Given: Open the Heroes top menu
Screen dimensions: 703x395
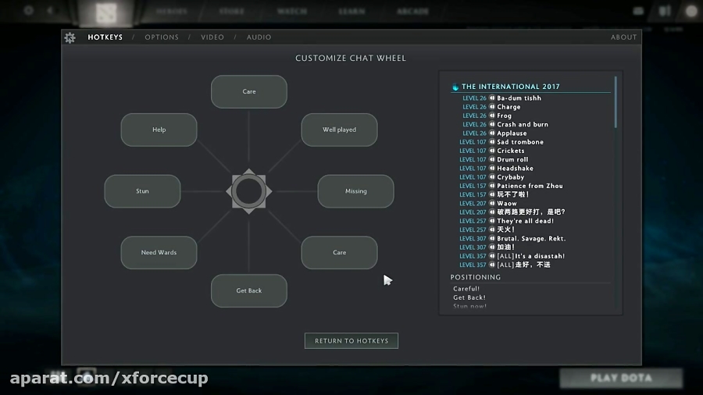Looking at the screenshot, I should [x=171, y=11].
